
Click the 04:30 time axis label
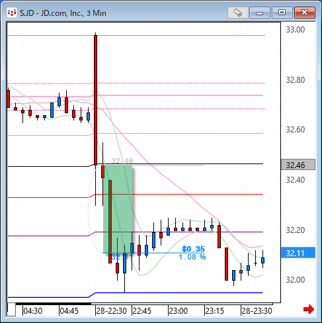click(x=33, y=311)
